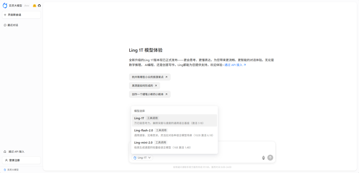The width and height of the screenshot is (359, 173).
Task: Click footer hotline text 95188
Action: [206, 167]
